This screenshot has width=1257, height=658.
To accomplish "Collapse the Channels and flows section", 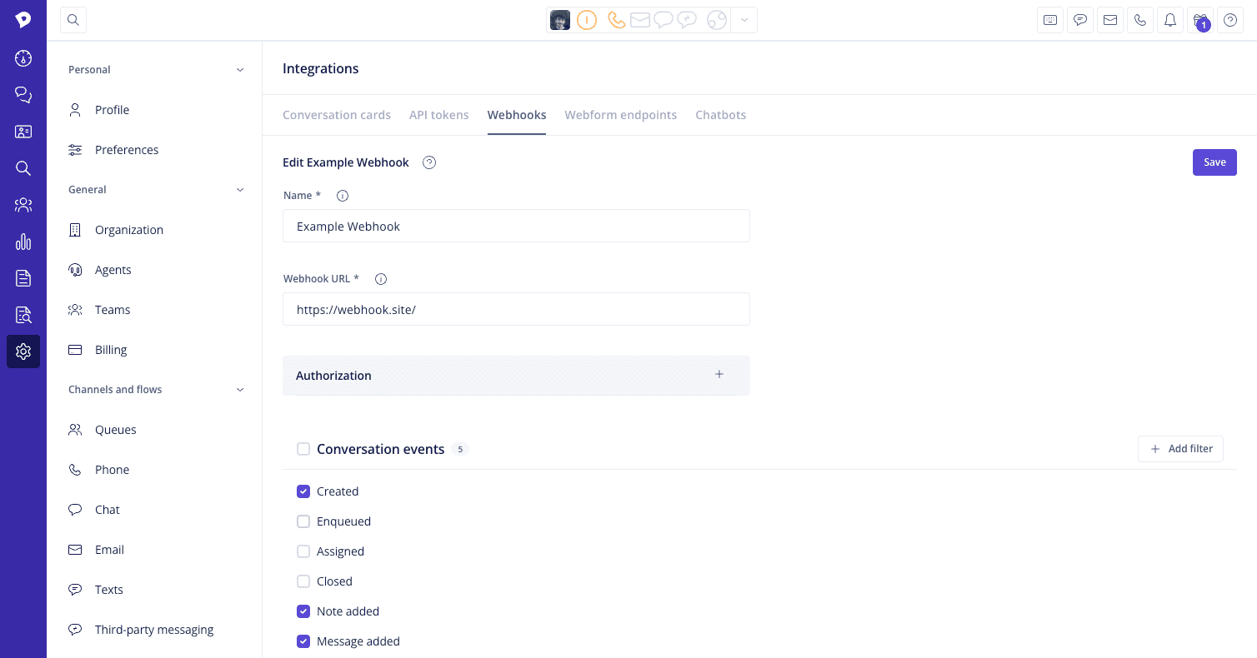I will click(240, 389).
